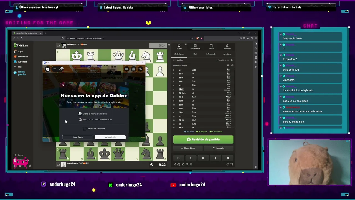The height and width of the screenshot is (200, 355).
Task: Close the 'Nuevo en la app de Roblox' dialog
Action: 63,85
